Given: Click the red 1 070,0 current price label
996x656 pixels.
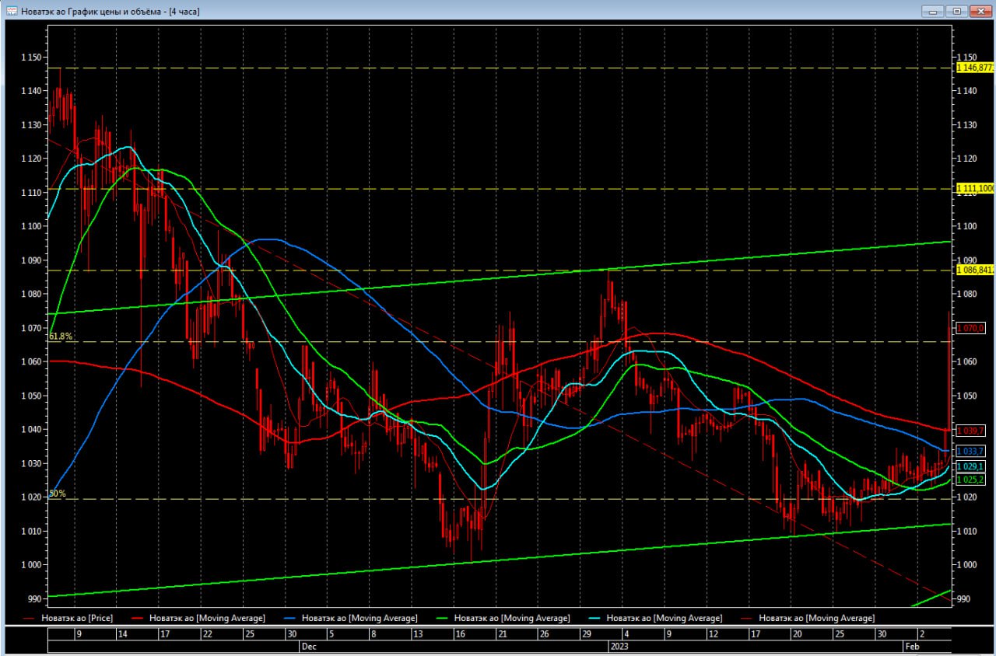Looking at the screenshot, I should (970, 328).
